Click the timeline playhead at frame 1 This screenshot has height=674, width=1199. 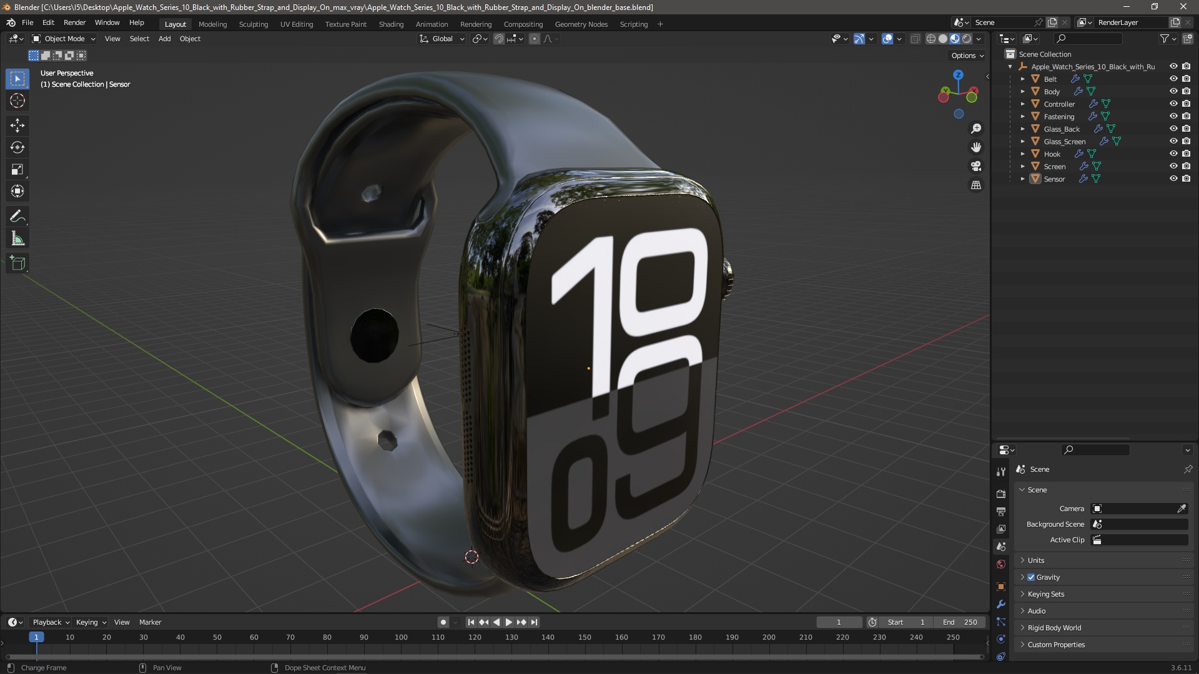[36, 637]
